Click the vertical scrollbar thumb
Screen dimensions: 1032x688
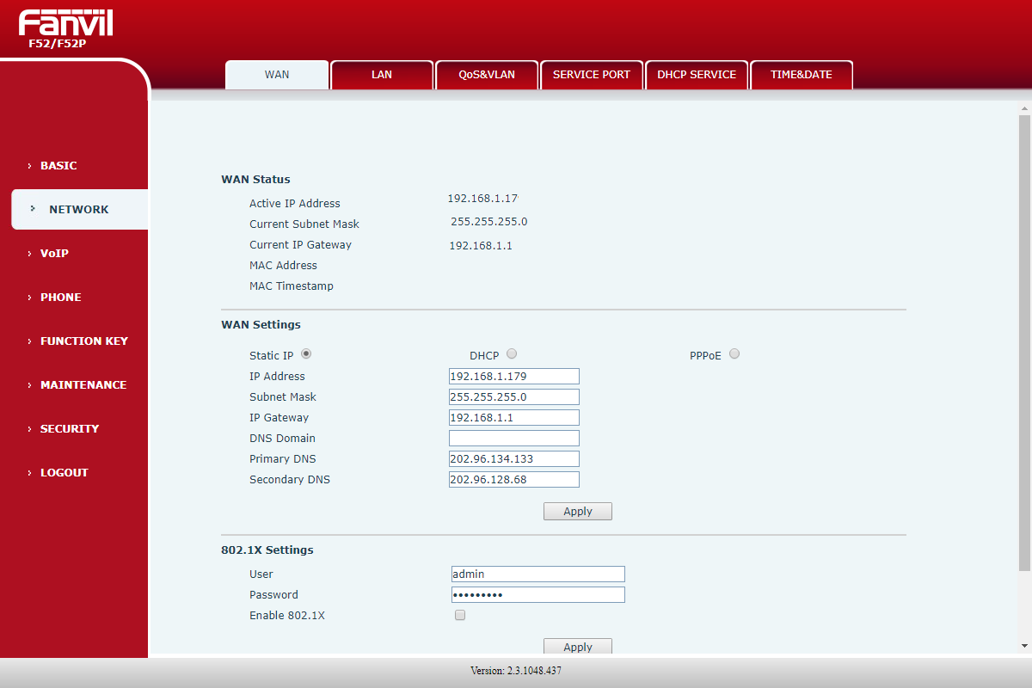(x=1024, y=342)
